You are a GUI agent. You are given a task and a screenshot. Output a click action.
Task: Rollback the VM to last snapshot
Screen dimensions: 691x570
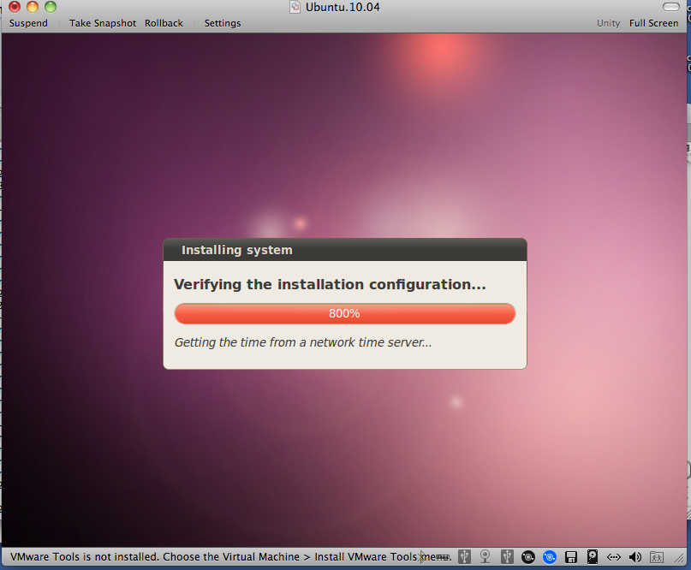pos(164,23)
